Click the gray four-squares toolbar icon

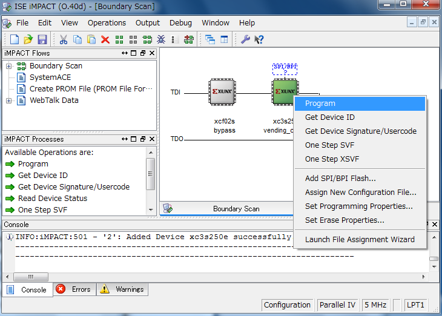[133, 39]
